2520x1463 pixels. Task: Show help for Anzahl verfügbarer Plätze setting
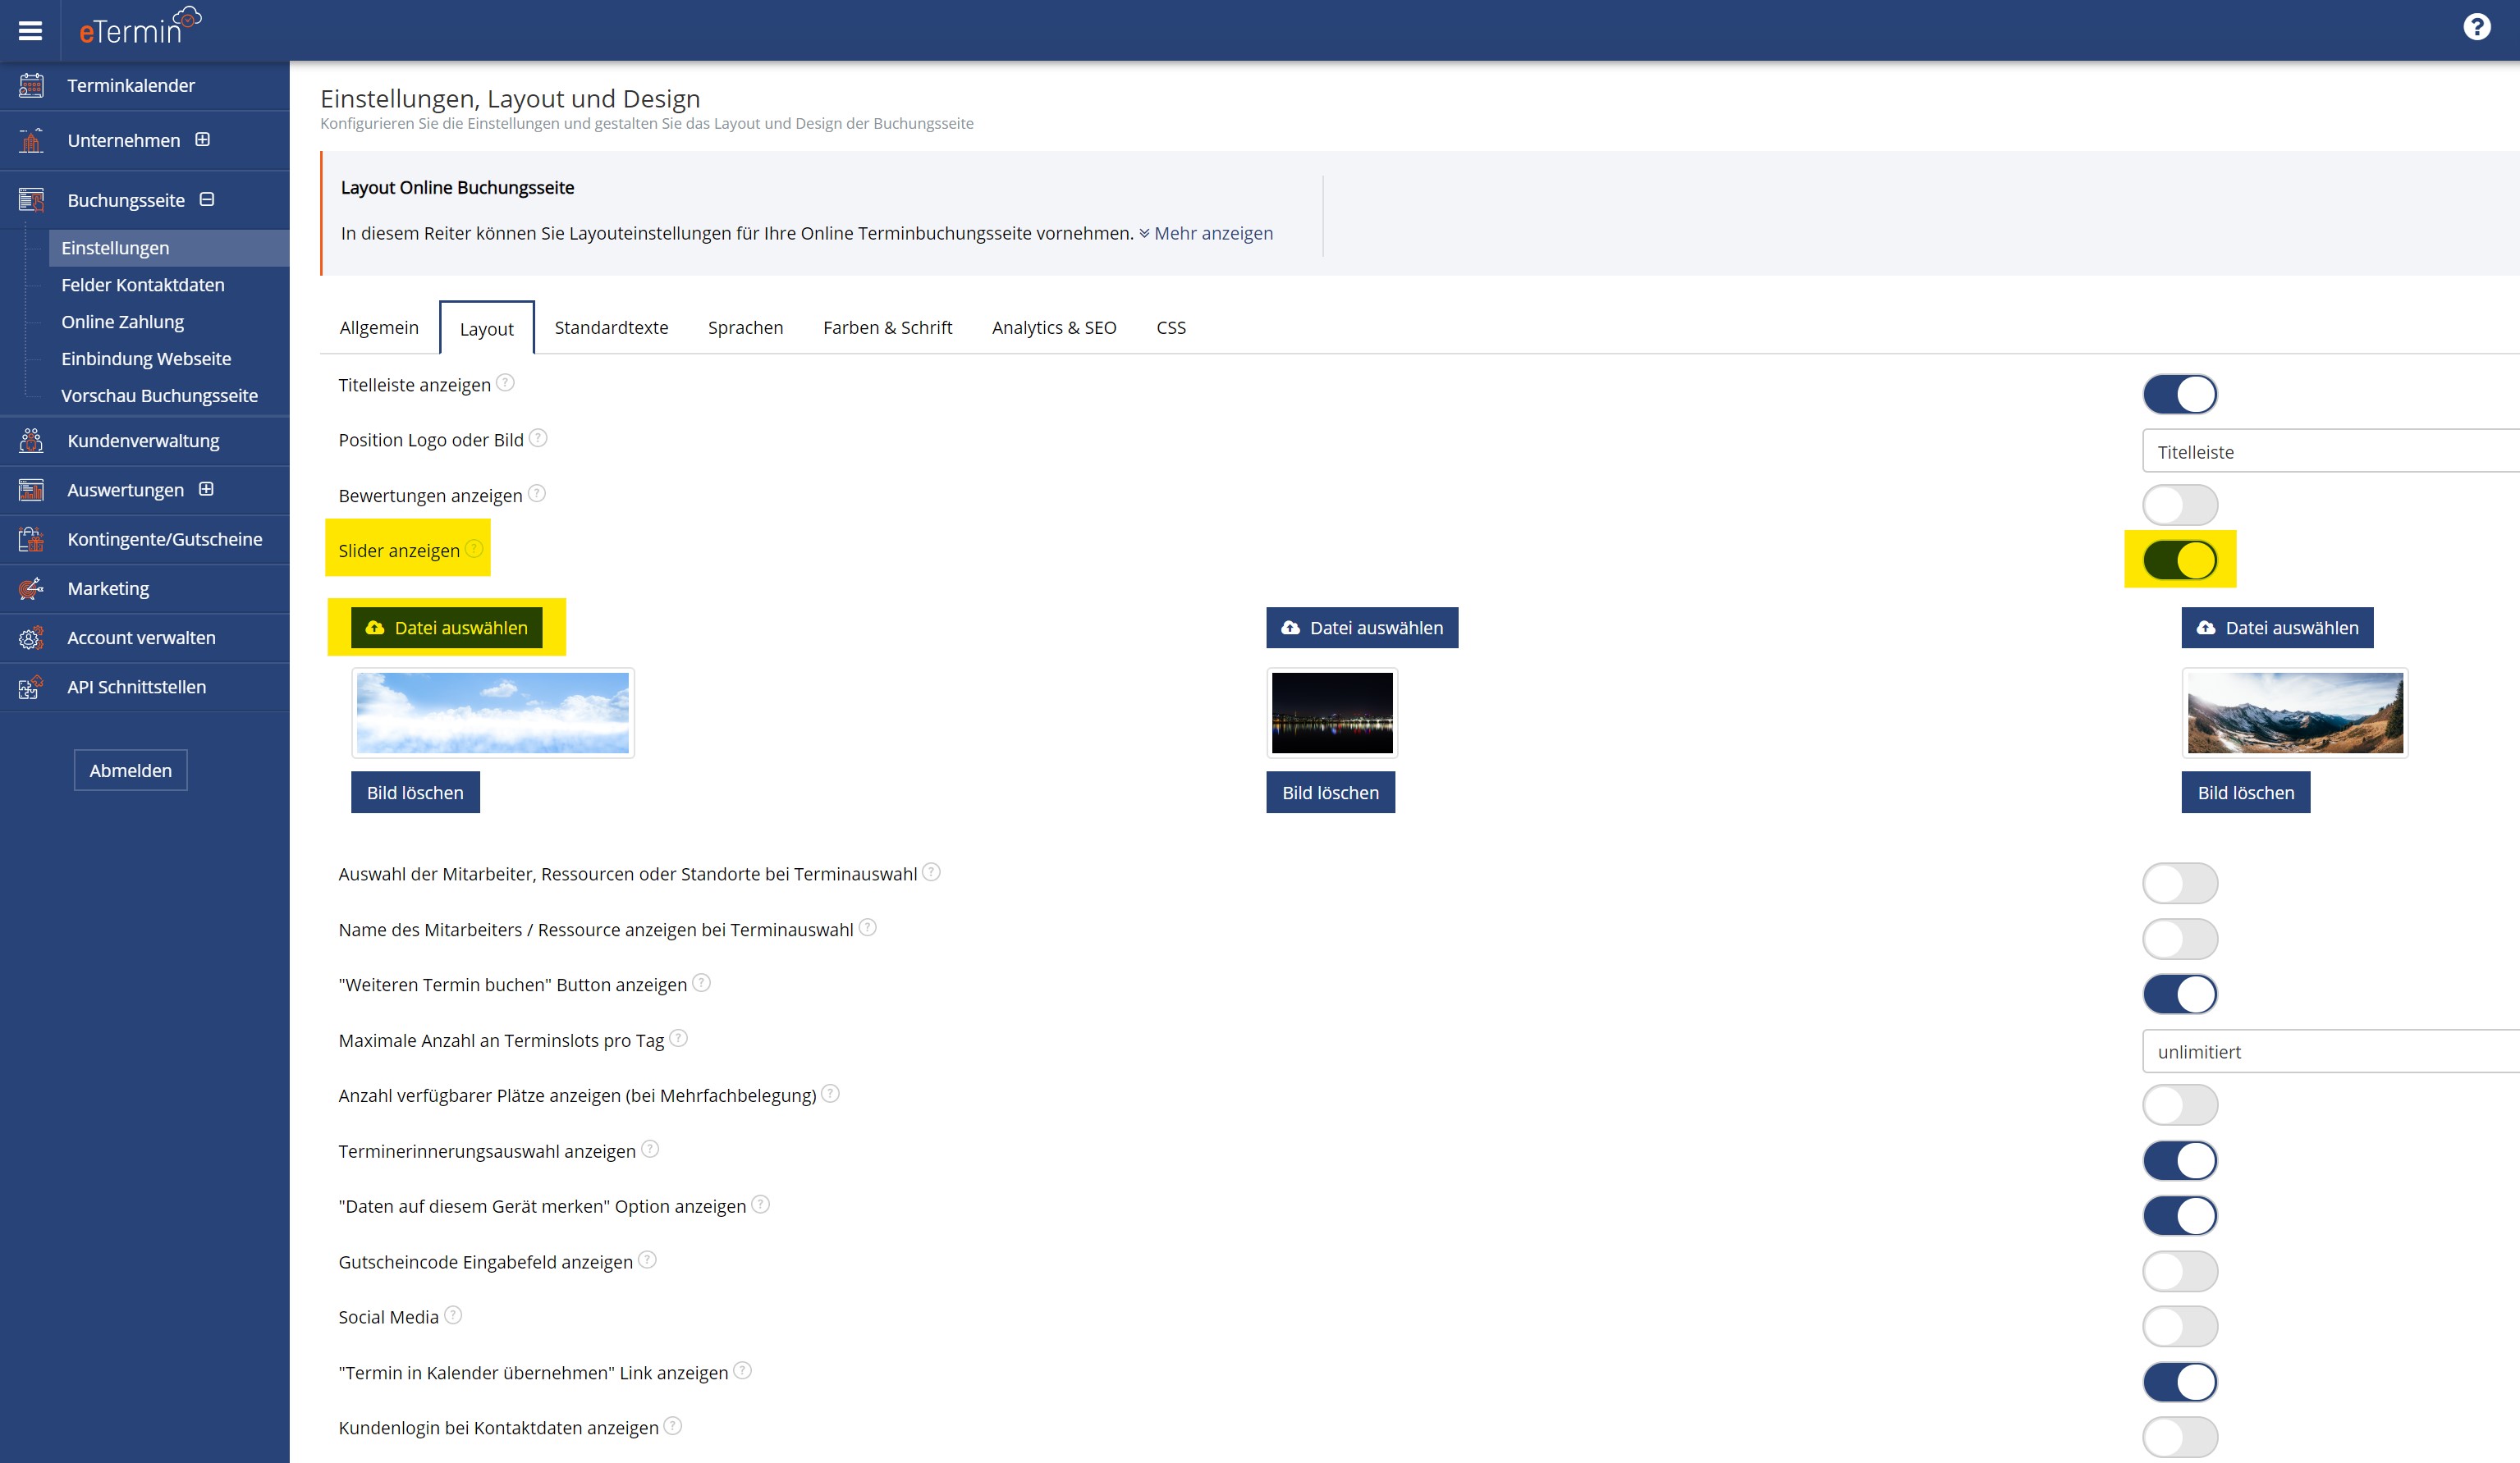(830, 1095)
